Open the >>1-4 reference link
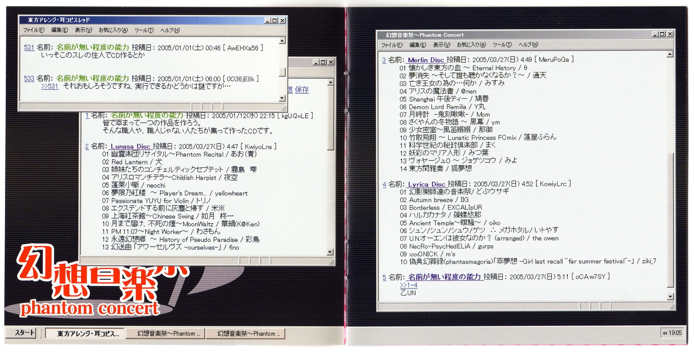This screenshot has width=694, height=353. pyautogui.click(x=408, y=285)
